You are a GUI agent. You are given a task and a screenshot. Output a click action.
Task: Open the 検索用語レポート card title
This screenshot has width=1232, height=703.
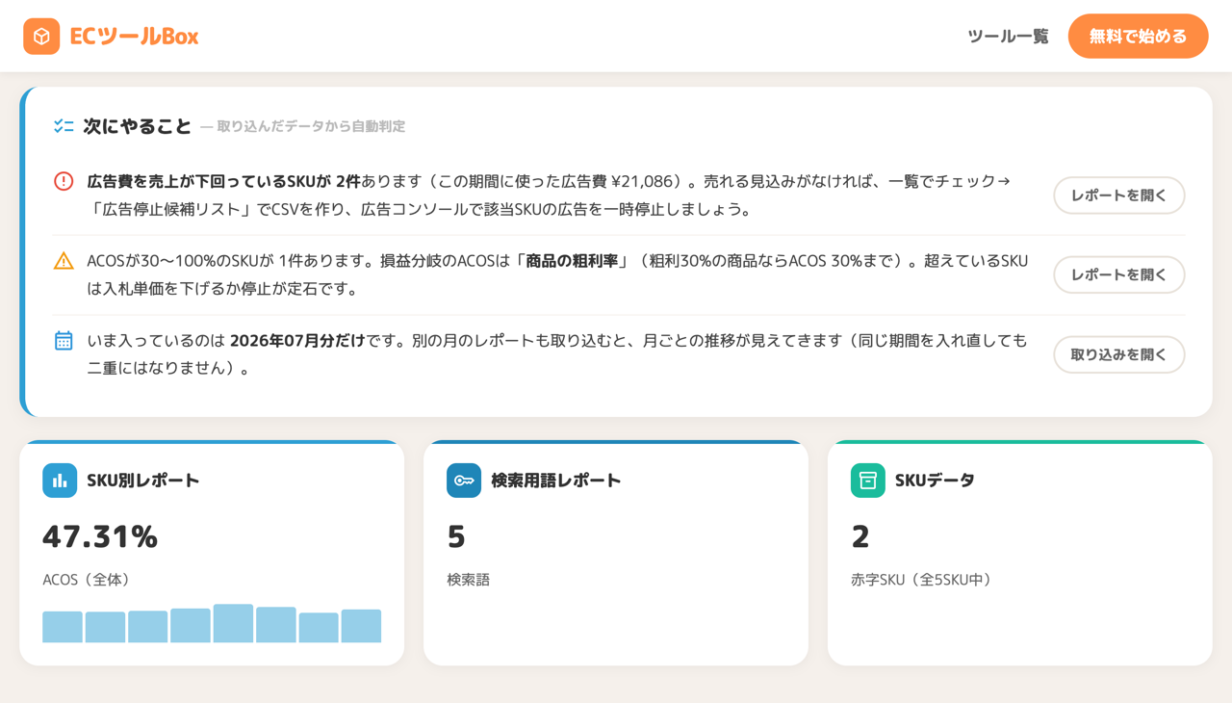[x=556, y=481]
